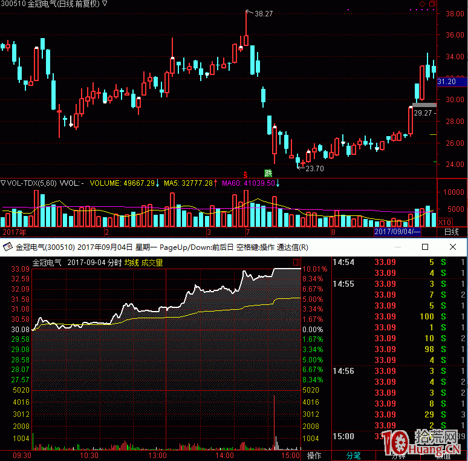
Task: Click the 14:00 time label on the intraday axis
Action: click(x=225, y=456)
